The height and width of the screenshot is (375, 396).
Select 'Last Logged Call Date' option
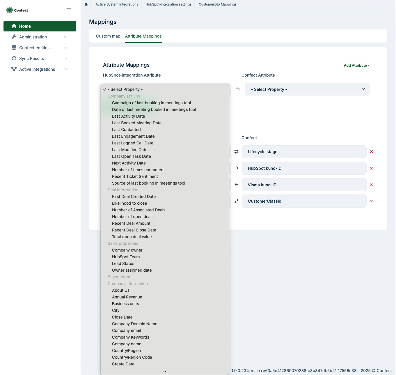(164, 143)
